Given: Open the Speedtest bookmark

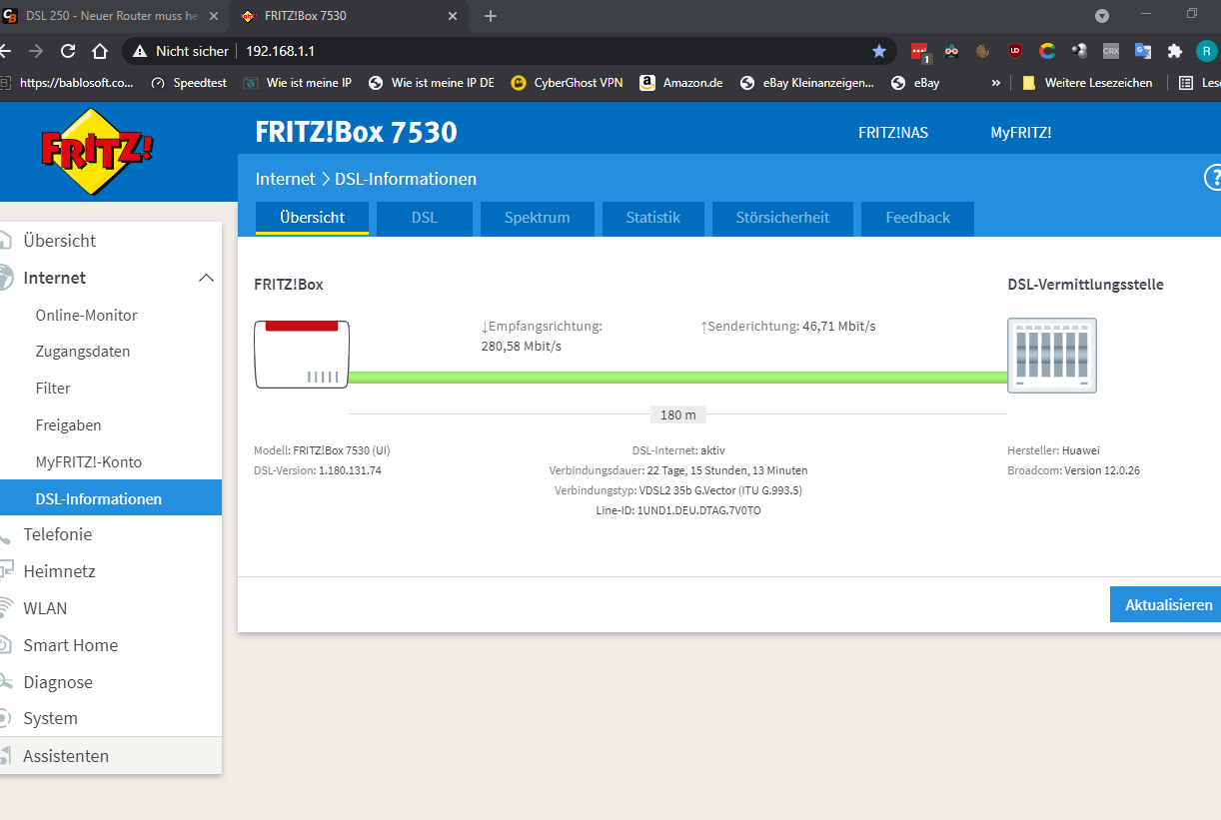Looking at the screenshot, I should (188, 83).
